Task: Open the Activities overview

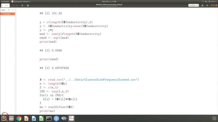Action: [5, 1]
